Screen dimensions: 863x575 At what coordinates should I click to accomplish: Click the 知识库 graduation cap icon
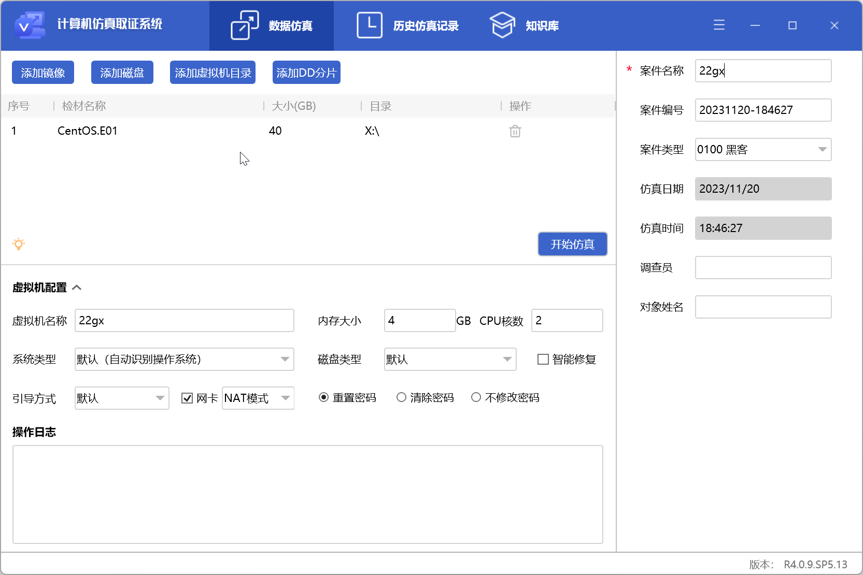pos(502,25)
